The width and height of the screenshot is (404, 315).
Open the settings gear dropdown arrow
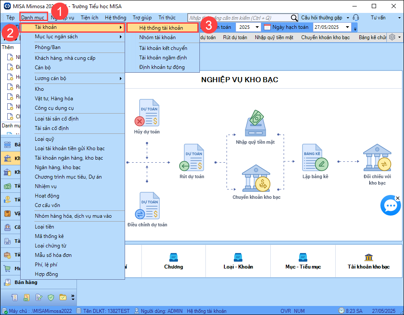pyautogui.click(x=399, y=37)
